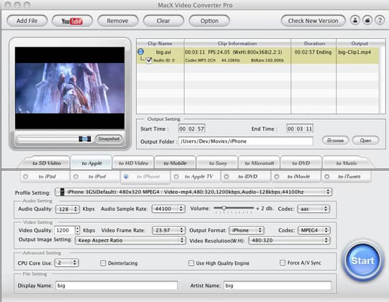Select the to iPod radio button
Screen dimensions: 389x302
[x=76, y=177]
